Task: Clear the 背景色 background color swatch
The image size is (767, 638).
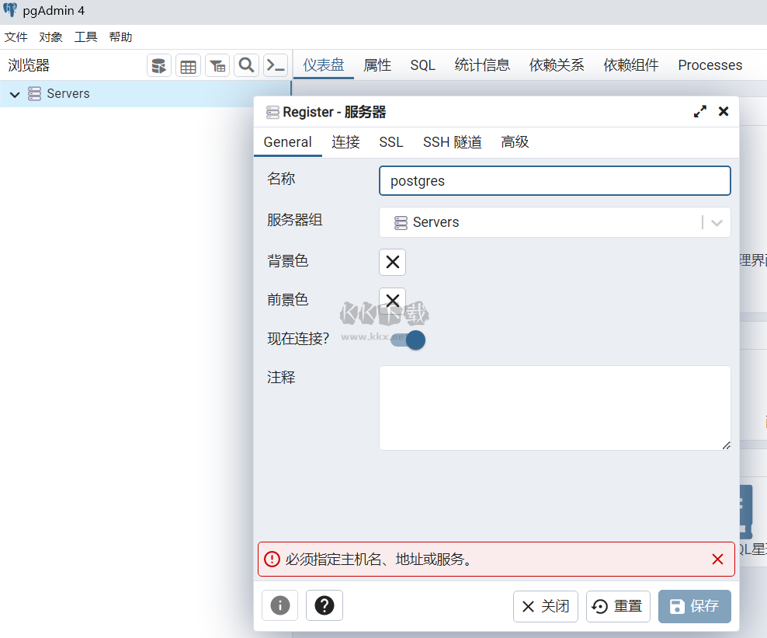Action: pyautogui.click(x=392, y=262)
